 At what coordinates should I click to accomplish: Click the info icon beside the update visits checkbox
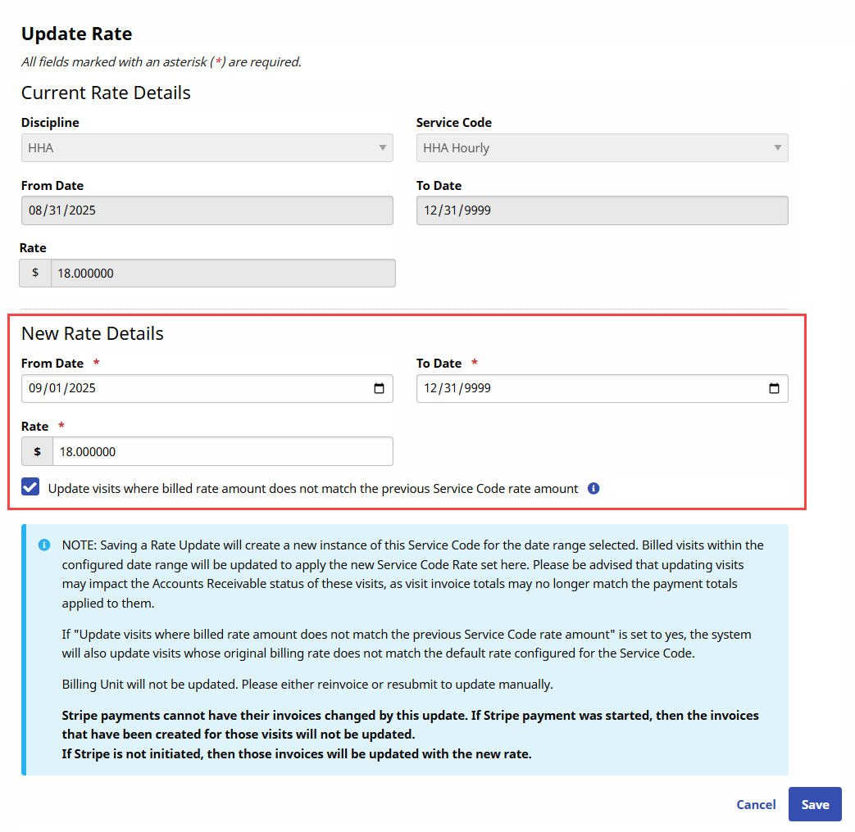pyautogui.click(x=593, y=488)
